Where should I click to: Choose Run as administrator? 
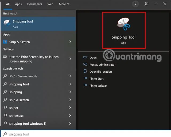(103, 65)
